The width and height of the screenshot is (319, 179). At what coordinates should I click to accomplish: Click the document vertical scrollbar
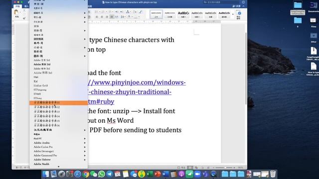click(x=246, y=69)
